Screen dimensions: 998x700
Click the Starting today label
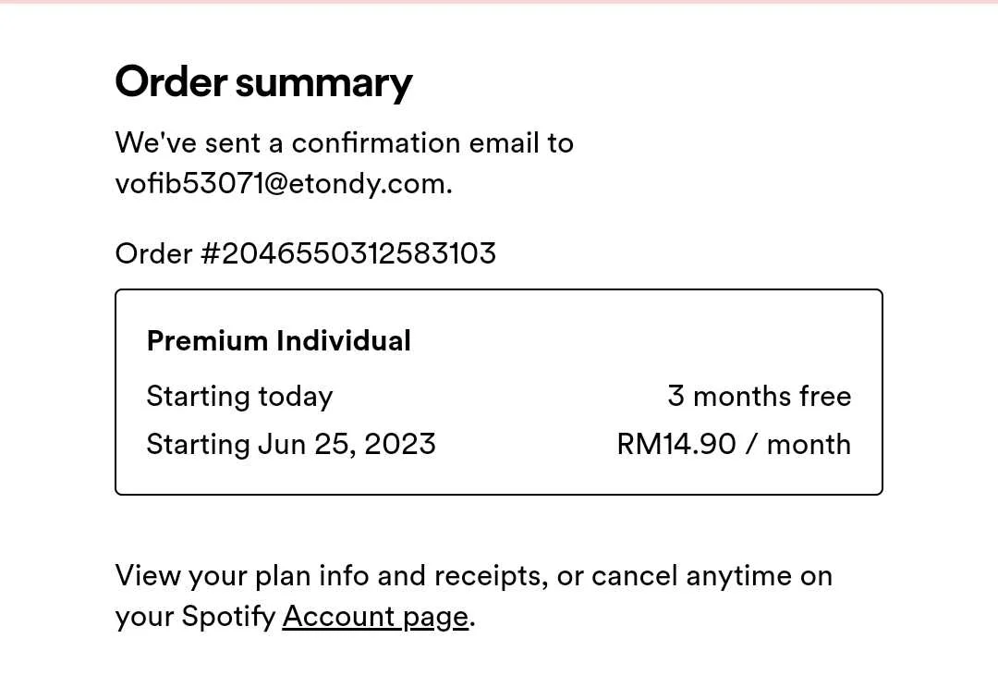click(x=239, y=397)
